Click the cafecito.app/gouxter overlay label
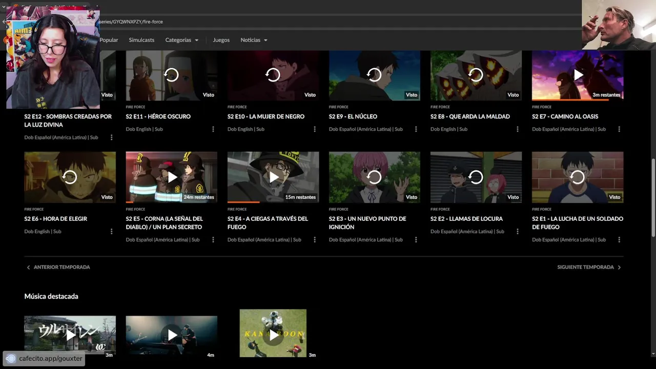 [45, 359]
